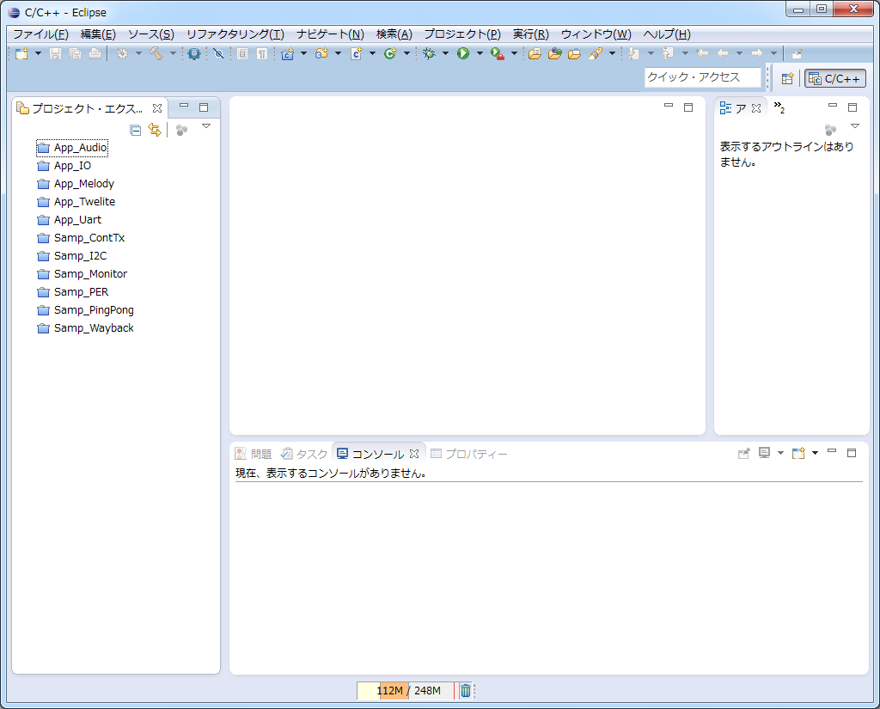This screenshot has width=880, height=709.
Task: Open the New wizard dropdown arrow
Action: point(38,54)
